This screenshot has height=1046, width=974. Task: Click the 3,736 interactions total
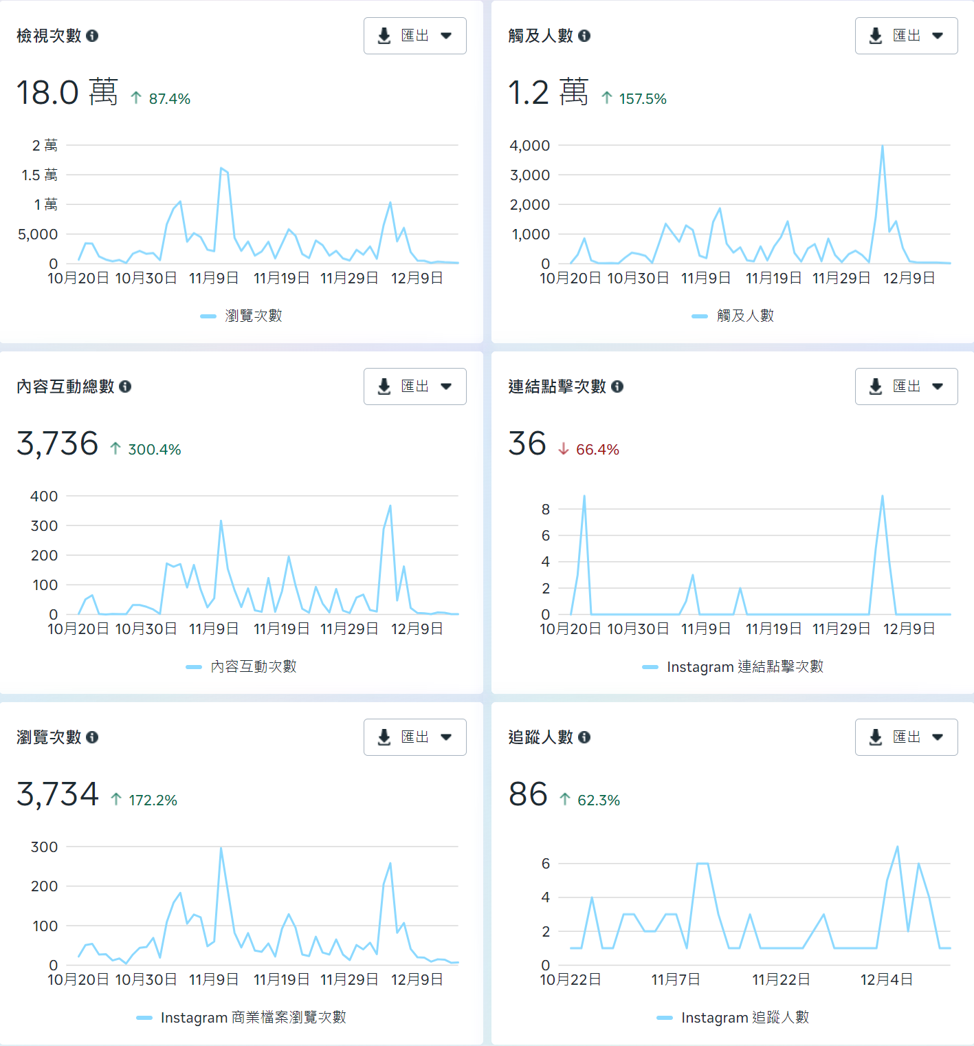pyautogui.click(x=58, y=444)
